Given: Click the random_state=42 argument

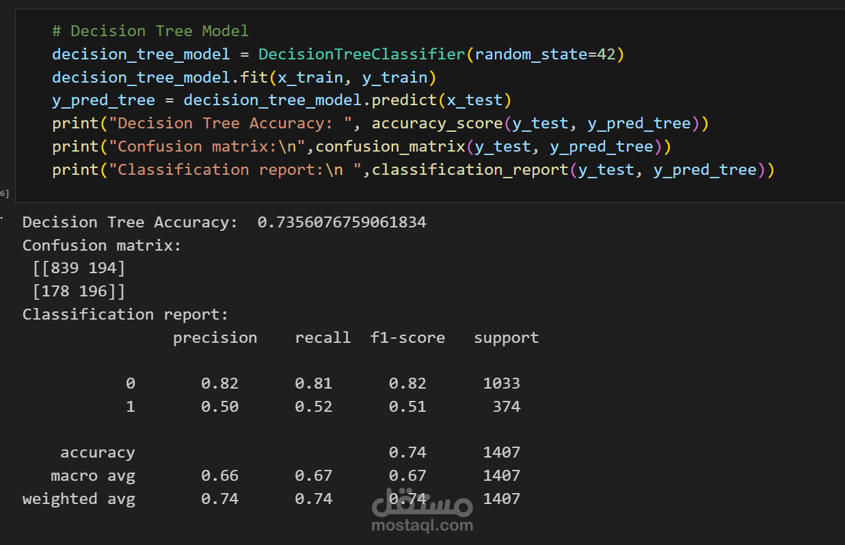Looking at the screenshot, I should (x=545, y=54).
